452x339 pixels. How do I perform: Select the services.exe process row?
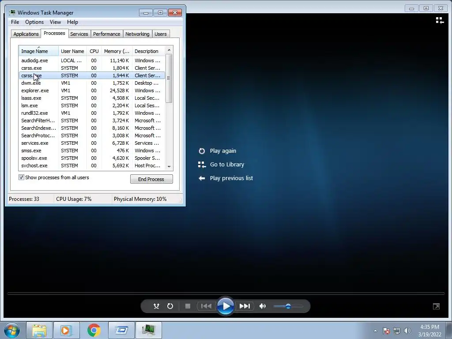click(92, 143)
